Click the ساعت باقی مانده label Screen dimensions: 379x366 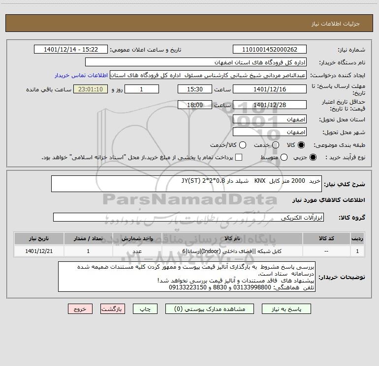49,89
